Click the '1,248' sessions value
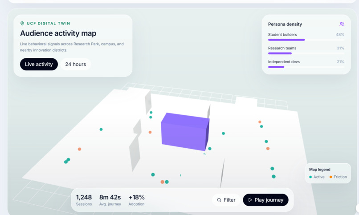 click(x=84, y=197)
